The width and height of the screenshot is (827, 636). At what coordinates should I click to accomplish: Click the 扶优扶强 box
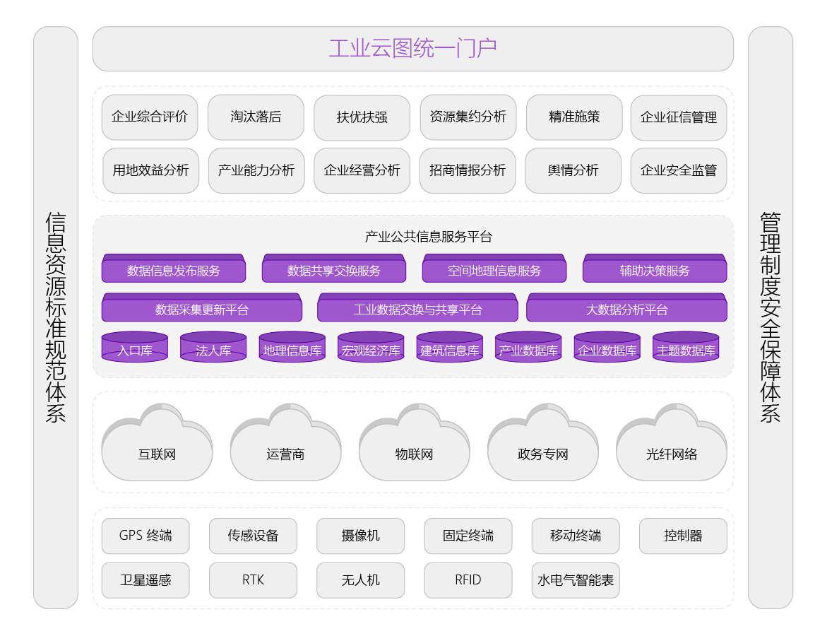click(362, 118)
